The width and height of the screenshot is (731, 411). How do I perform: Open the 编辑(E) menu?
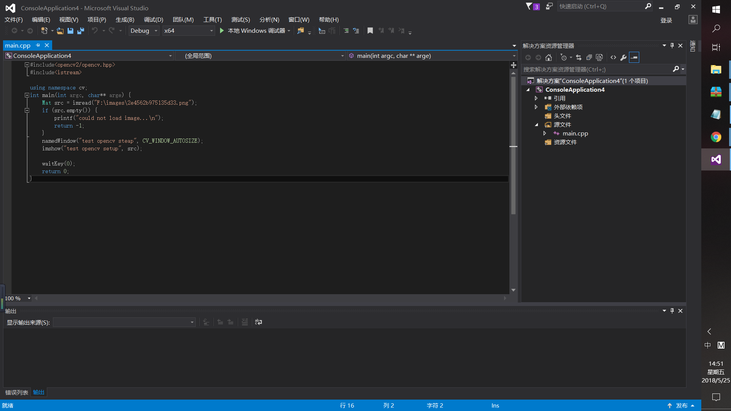(41, 20)
